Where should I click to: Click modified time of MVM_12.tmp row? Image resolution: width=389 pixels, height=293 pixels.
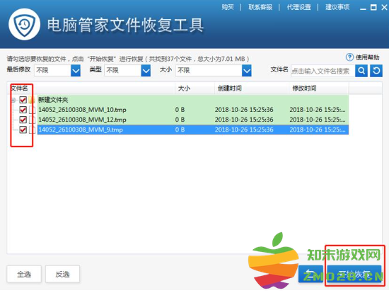(318, 120)
